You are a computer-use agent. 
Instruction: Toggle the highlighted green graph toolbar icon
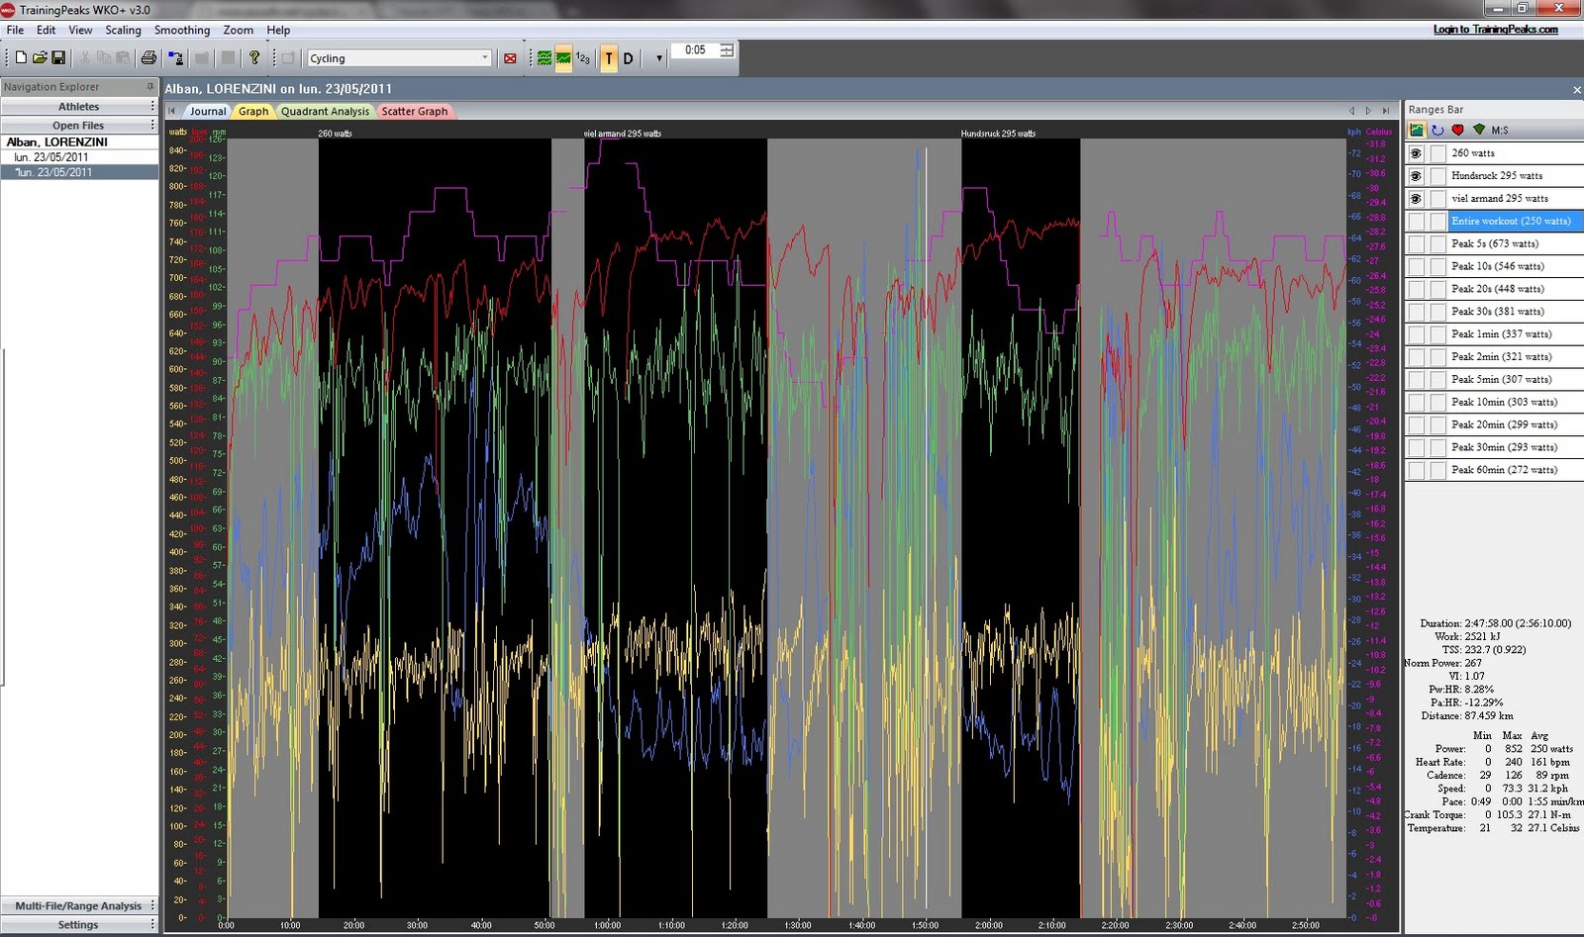(x=563, y=58)
